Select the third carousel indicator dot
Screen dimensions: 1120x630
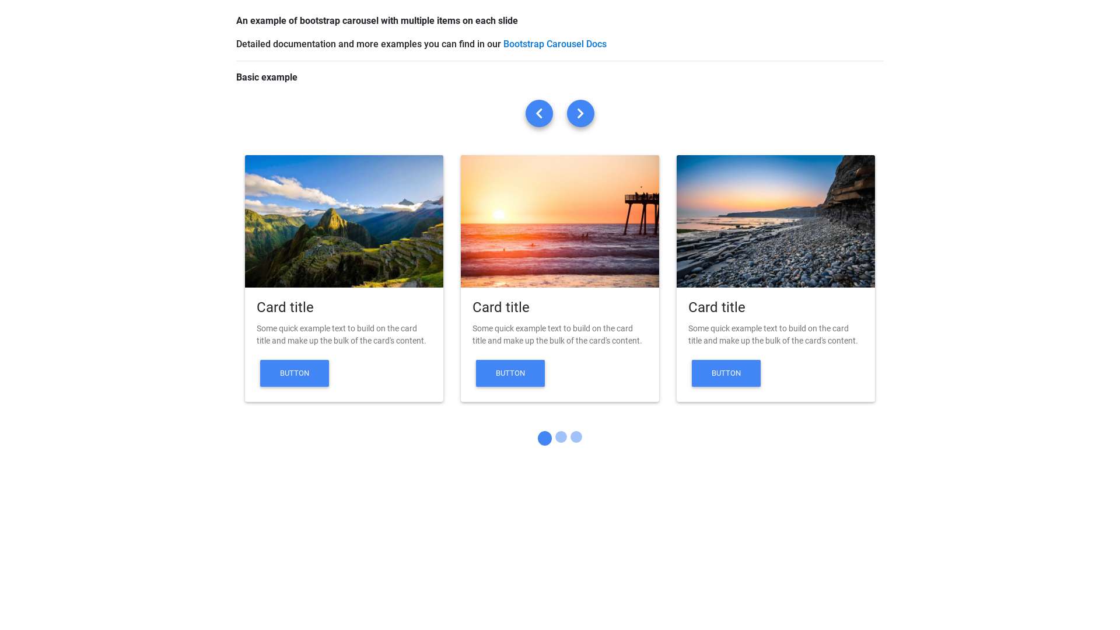[x=576, y=437]
